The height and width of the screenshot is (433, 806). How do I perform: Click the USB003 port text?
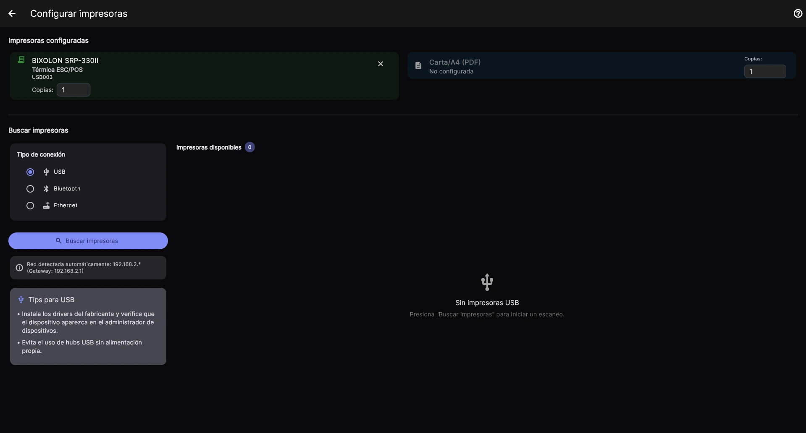pyautogui.click(x=42, y=77)
